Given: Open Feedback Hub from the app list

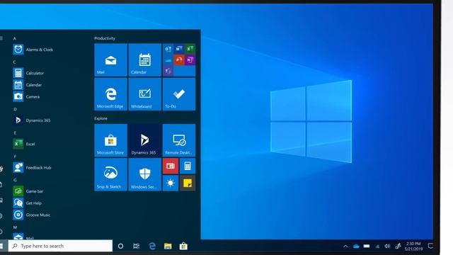Looking at the screenshot, I should click(32, 167).
